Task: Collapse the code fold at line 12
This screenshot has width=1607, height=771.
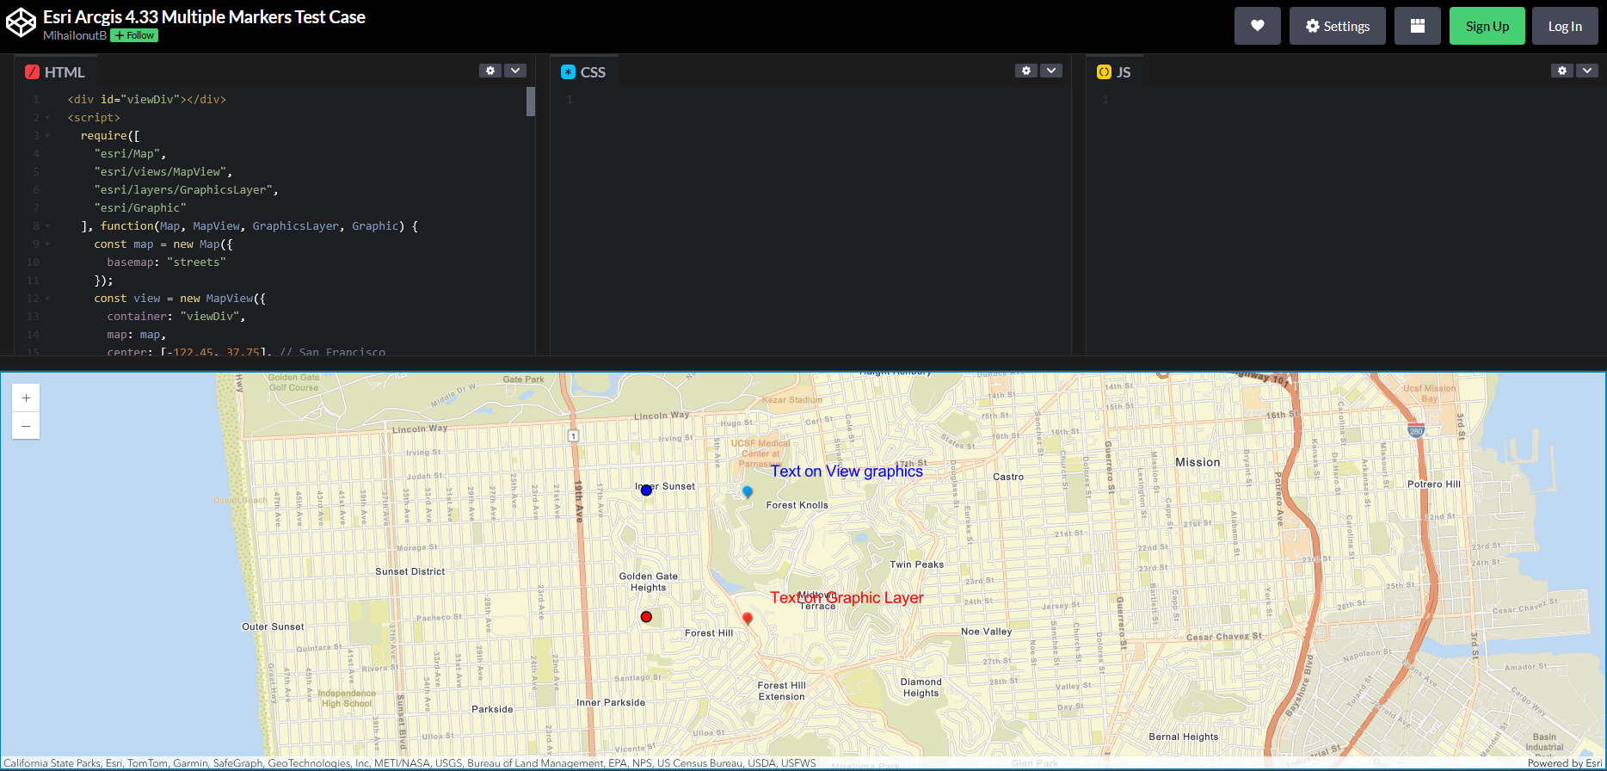Action: coord(47,299)
